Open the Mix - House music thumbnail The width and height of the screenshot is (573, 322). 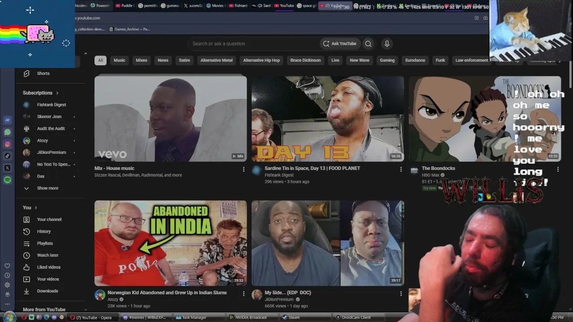171,119
